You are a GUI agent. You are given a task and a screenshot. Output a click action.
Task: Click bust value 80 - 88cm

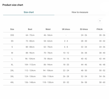(x=30, y=47)
